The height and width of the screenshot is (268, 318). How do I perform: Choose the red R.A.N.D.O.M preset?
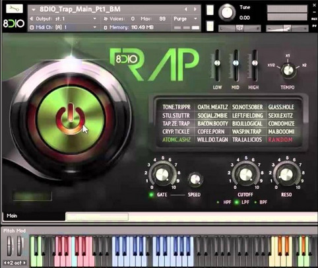click(x=280, y=140)
